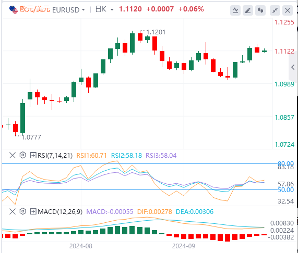Select the 欧元/美元 symbol name
Viewport: 298px width, 253px height.
pyautogui.click(x=35, y=9)
